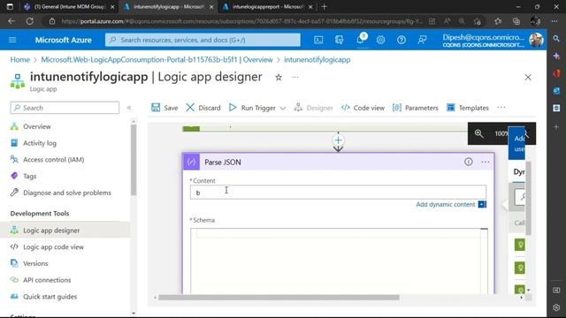
Task: Open the notifications bell
Action: click(360, 39)
